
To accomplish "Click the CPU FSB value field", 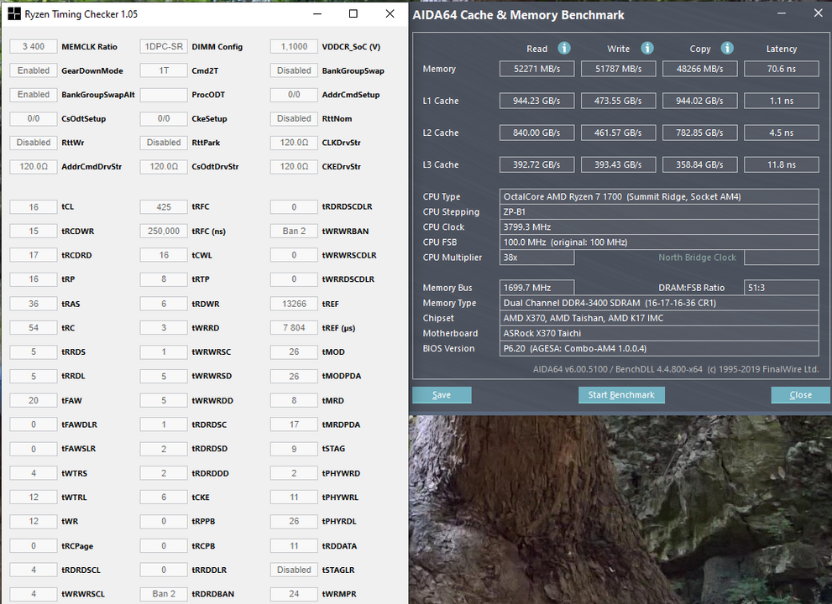I will coord(659,242).
